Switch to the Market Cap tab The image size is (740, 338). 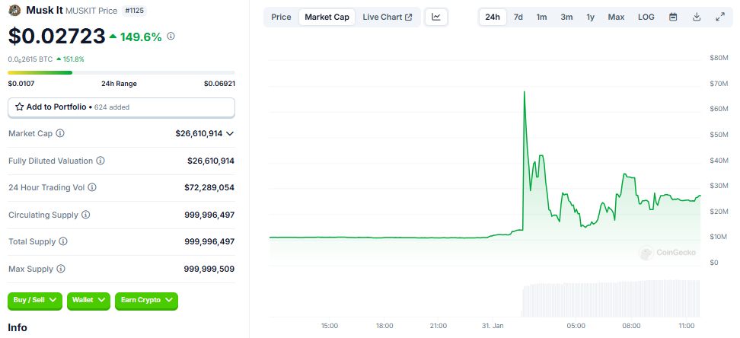[x=327, y=17]
